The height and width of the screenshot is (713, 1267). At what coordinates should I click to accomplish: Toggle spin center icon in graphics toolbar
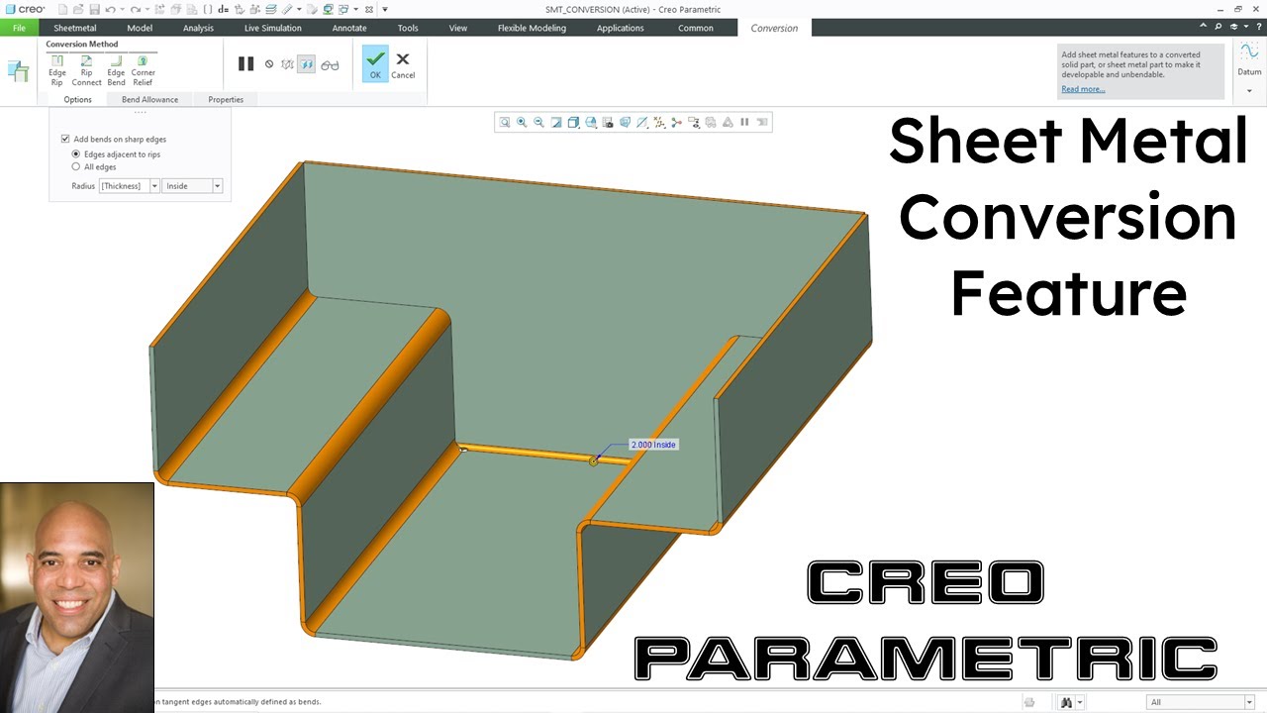point(676,123)
